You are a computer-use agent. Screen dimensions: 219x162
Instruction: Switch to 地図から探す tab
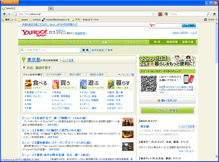point(97,74)
